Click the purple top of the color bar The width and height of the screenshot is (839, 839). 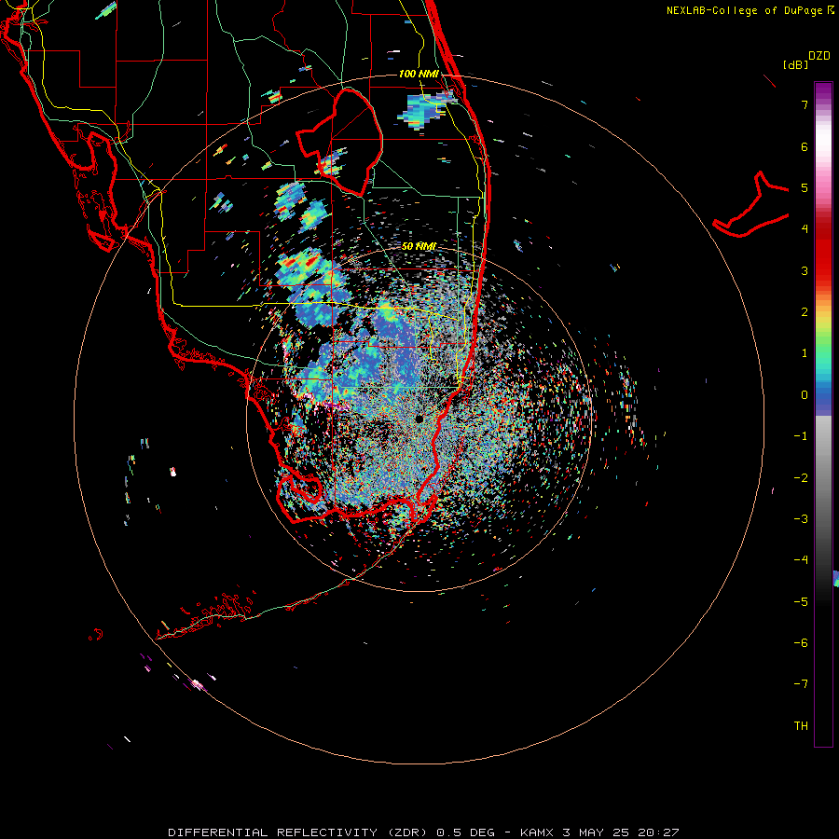tap(823, 91)
